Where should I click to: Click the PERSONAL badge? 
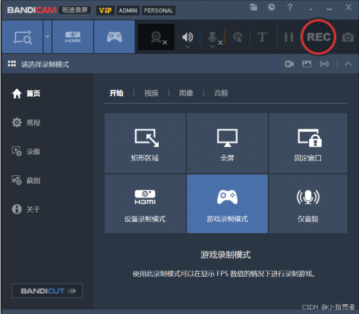click(x=159, y=11)
